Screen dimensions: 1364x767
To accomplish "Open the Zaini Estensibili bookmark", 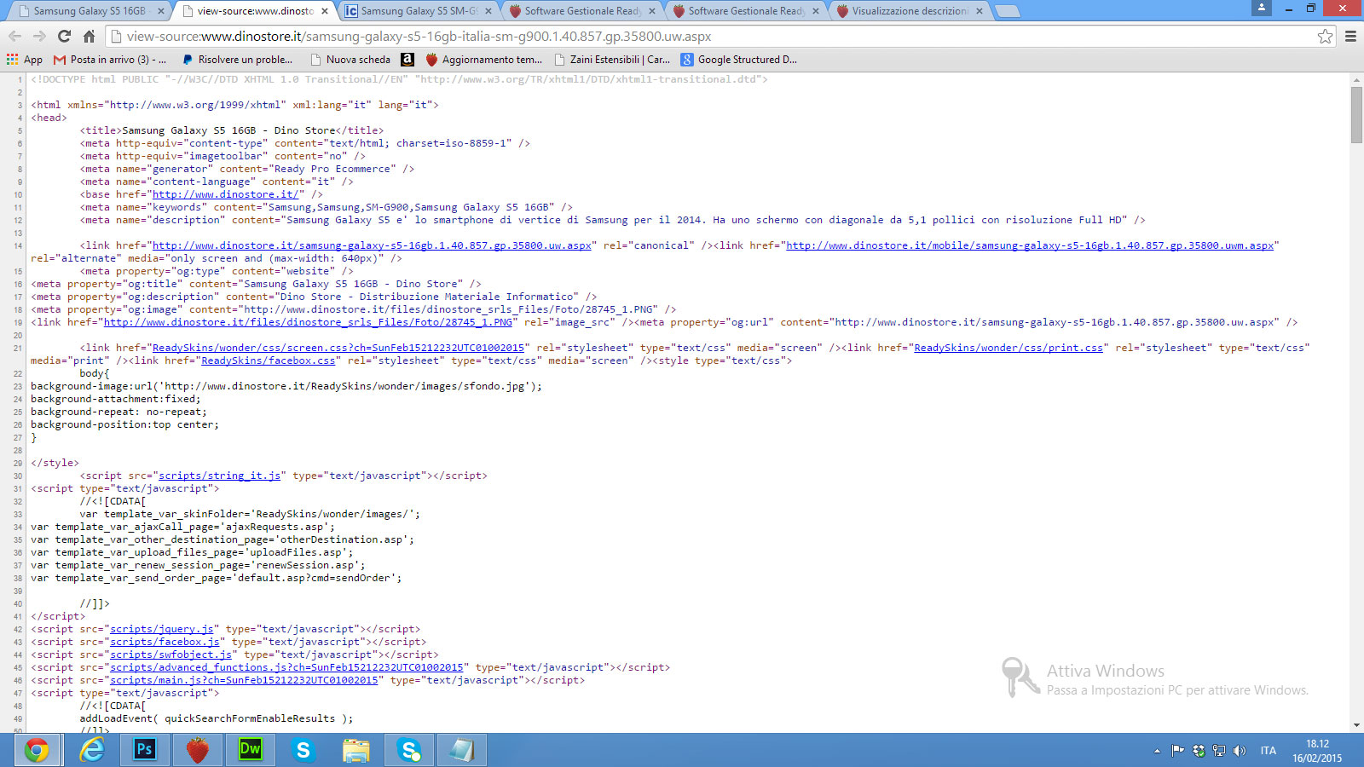I will 611,60.
